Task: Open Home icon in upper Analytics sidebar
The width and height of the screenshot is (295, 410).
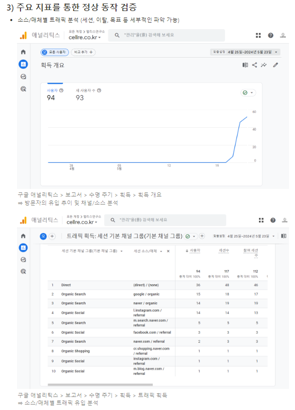Action: click(x=23, y=52)
